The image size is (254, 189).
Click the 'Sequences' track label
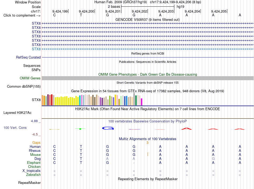click(32, 65)
